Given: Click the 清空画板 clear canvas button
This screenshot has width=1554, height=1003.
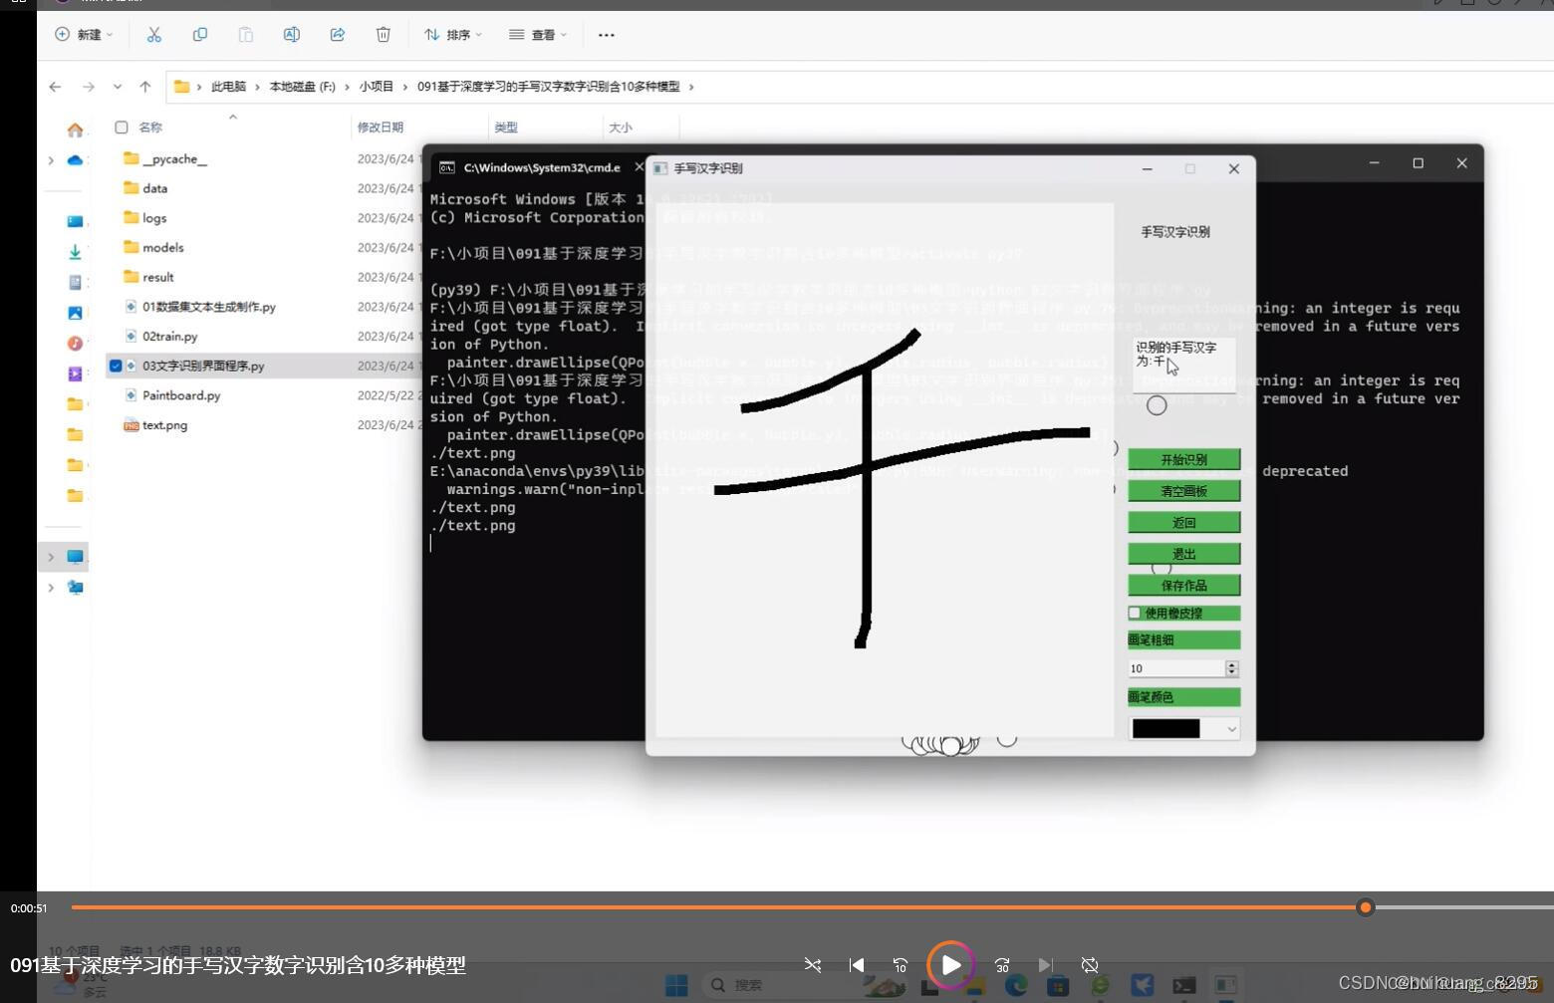Looking at the screenshot, I should 1183,490.
